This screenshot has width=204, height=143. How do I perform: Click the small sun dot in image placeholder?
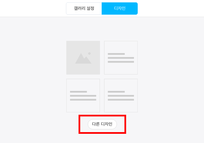89,53
